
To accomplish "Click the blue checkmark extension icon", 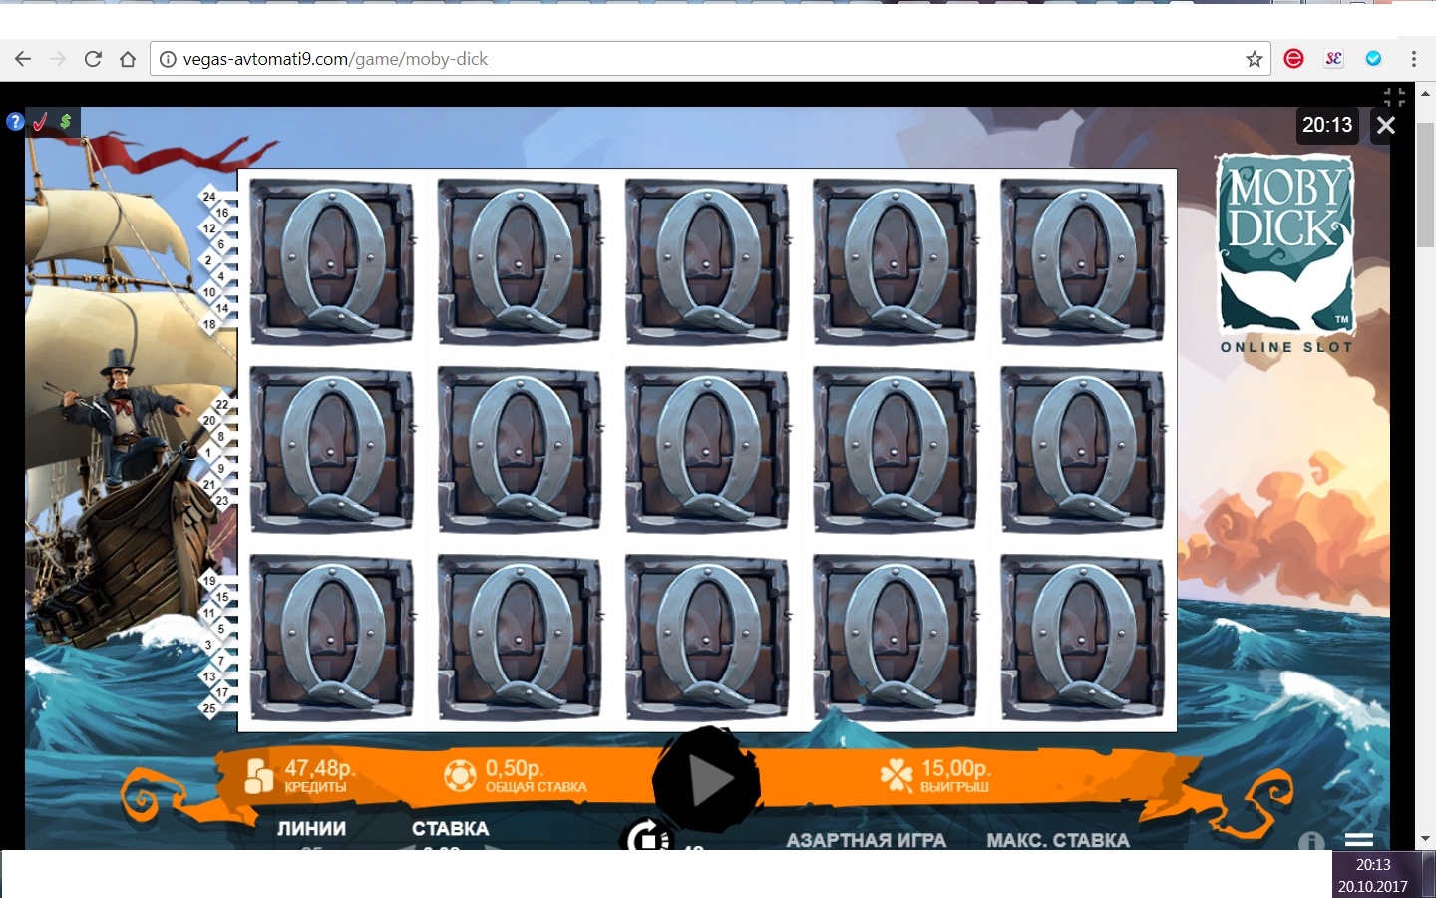I will click(x=1373, y=59).
